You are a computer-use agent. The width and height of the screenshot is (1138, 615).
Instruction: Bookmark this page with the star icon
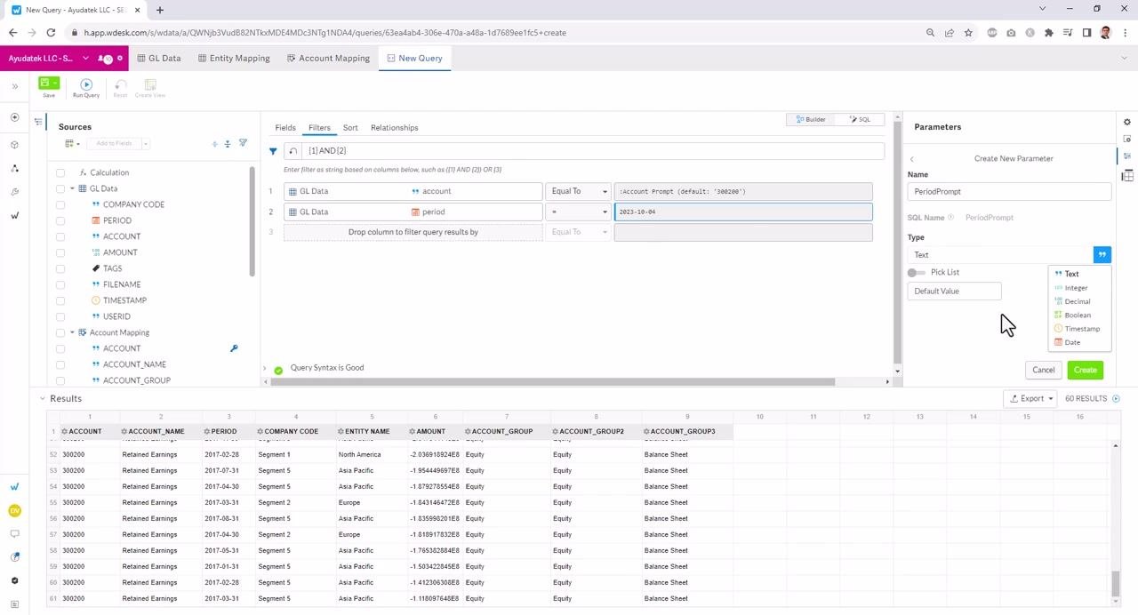click(968, 33)
